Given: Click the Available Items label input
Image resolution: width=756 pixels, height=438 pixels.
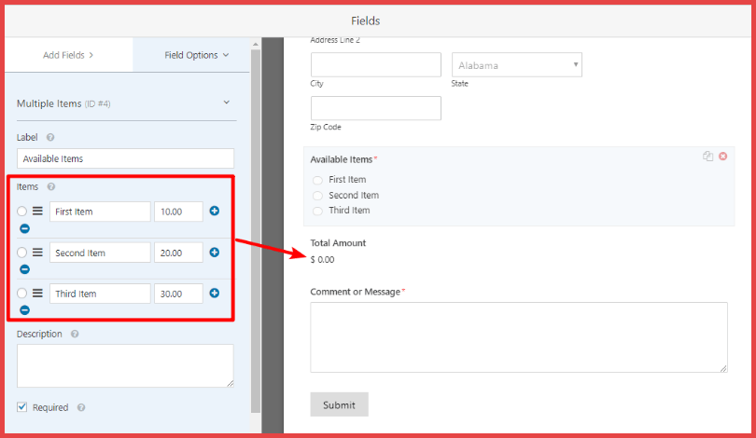Looking at the screenshot, I should (x=125, y=158).
